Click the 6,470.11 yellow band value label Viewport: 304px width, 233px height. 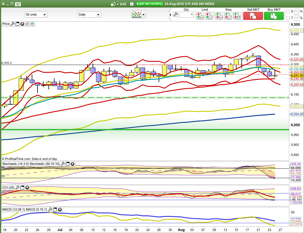297,30
